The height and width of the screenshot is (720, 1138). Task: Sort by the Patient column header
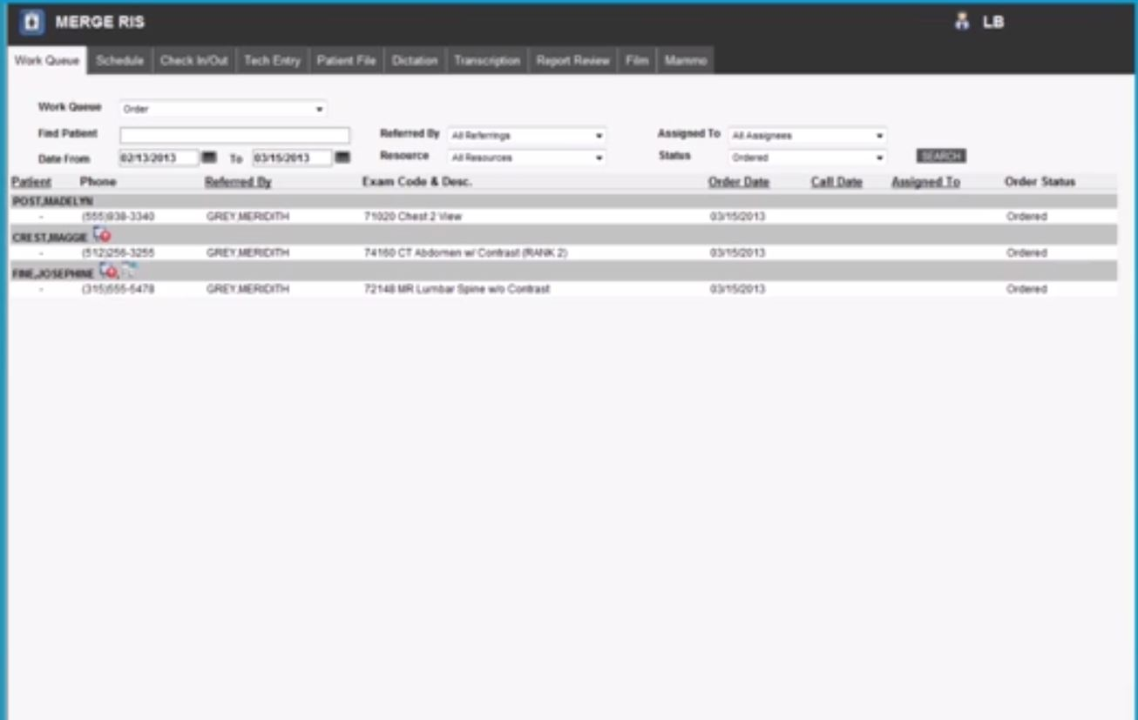pos(31,182)
